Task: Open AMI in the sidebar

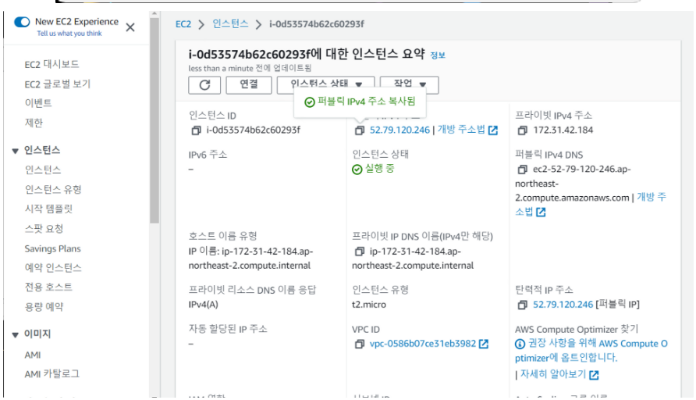Action: 33,355
